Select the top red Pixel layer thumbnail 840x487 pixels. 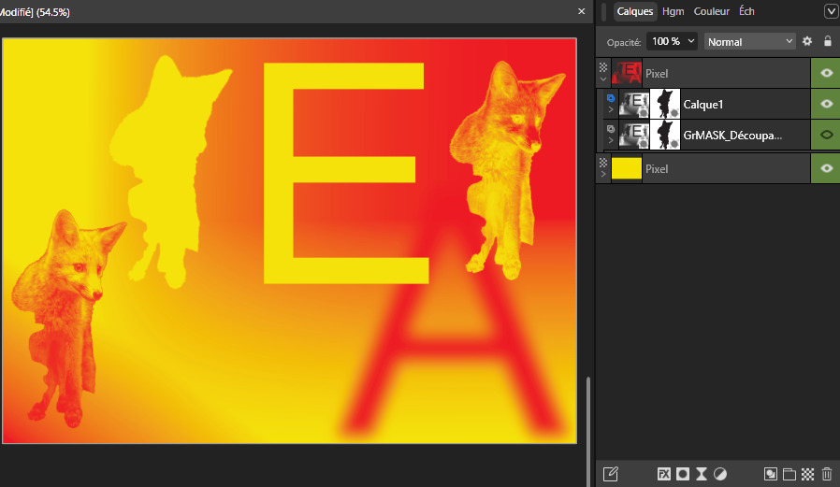click(x=626, y=73)
